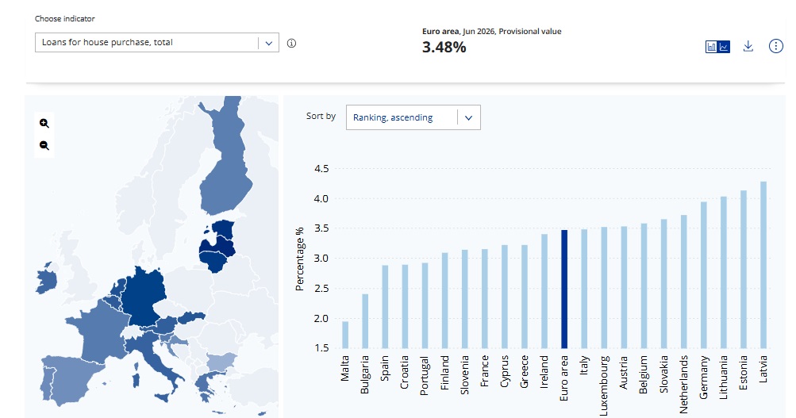Switch to bar chart view
796x418 pixels.
(712, 47)
